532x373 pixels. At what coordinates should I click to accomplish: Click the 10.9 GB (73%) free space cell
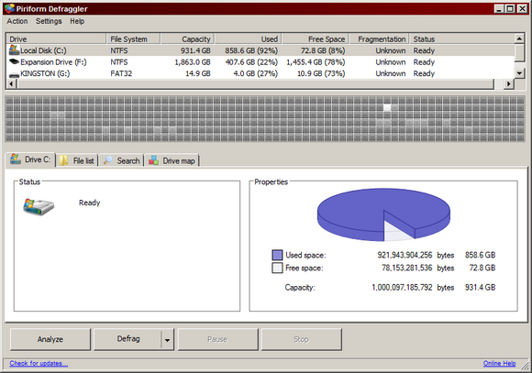click(x=321, y=73)
